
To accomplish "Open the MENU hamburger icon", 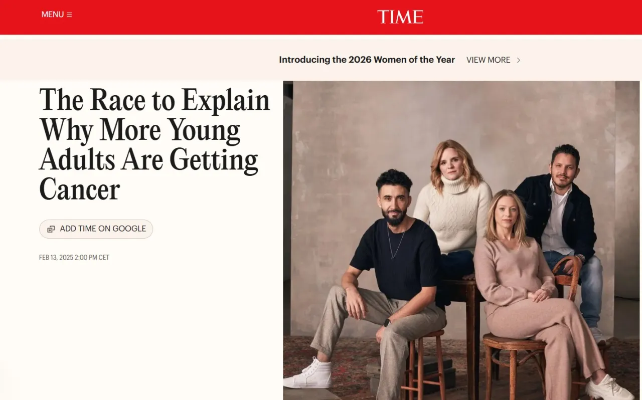I will tap(69, 15).
